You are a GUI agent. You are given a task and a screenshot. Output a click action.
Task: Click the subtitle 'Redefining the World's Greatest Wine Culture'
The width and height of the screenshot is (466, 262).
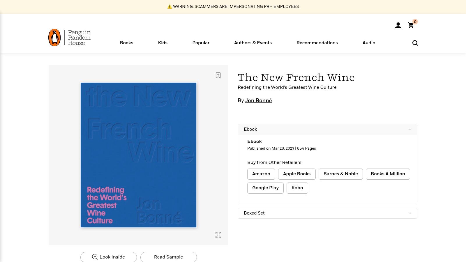287,87
